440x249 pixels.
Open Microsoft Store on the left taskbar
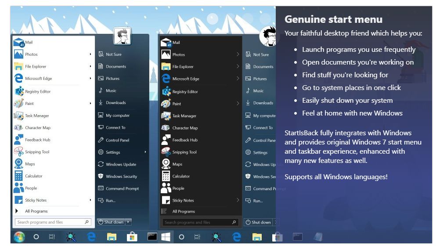point(132,237)
